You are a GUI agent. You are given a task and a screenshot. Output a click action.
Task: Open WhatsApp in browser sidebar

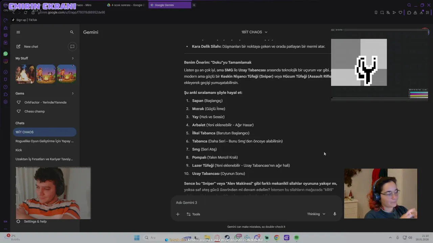pyautogui.click(x=5, y=54)
